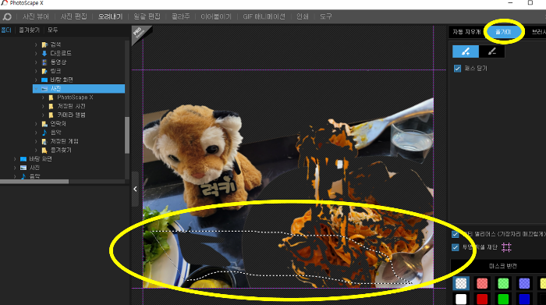Click the crop icon beside 투명 픽셀 재단
This screenshot has height=305, width=546.
pos(506,247)
